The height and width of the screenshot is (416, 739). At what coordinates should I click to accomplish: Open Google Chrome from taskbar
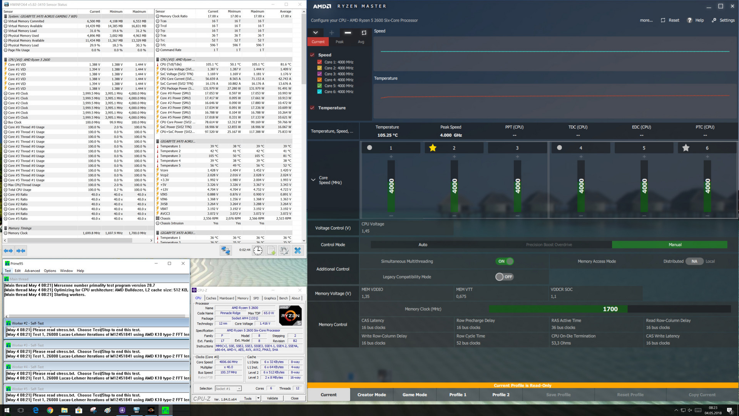(x=50, y=410)
